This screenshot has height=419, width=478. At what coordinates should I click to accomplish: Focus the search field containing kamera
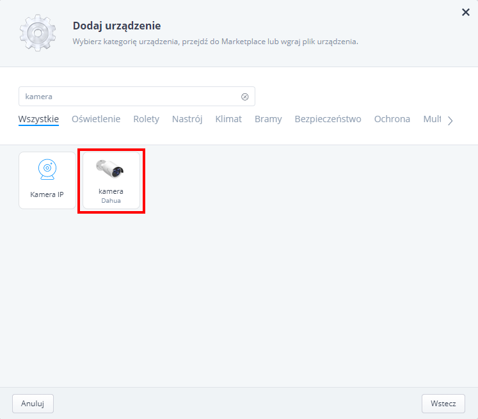128,97
